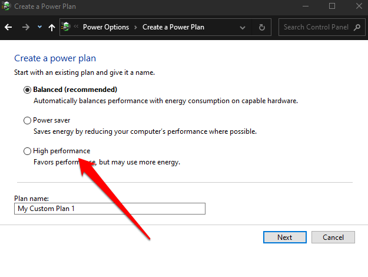Expand the address bar history dropdown
The width and height of the screenshot is (368, 277).
point(243,27)
